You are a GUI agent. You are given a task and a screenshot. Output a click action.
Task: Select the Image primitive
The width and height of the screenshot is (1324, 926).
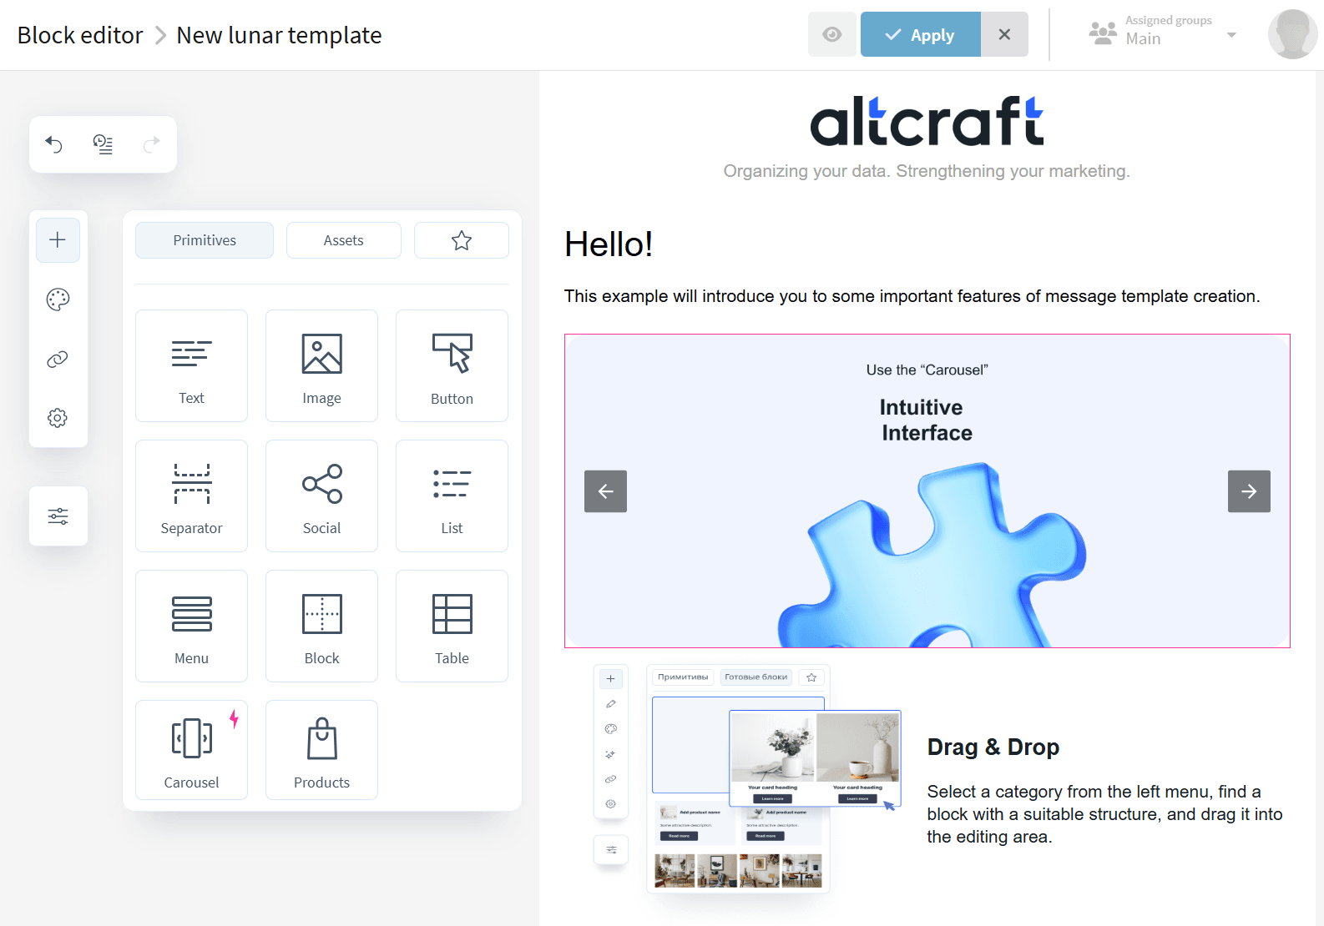tap(321, 365)
